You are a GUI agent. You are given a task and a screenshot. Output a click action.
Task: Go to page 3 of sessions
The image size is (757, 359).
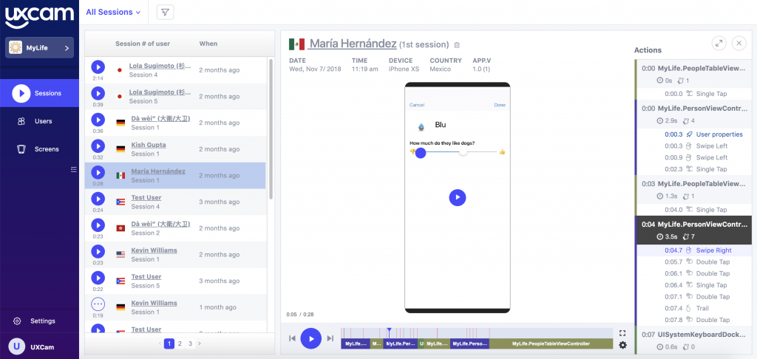(190, 343)
